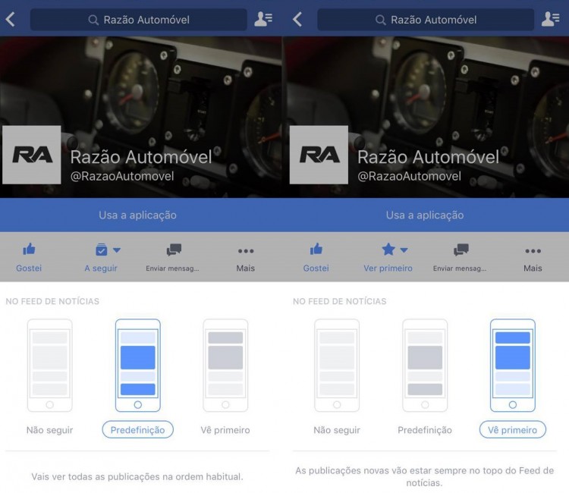569x493 pixels.
Task: Choose highlighted Predefinição pill in left screen
Action: pyautogui.click(x=138, y=429)
